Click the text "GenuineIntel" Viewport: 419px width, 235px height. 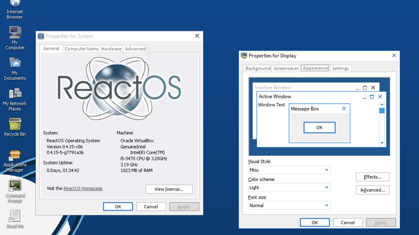133,147
